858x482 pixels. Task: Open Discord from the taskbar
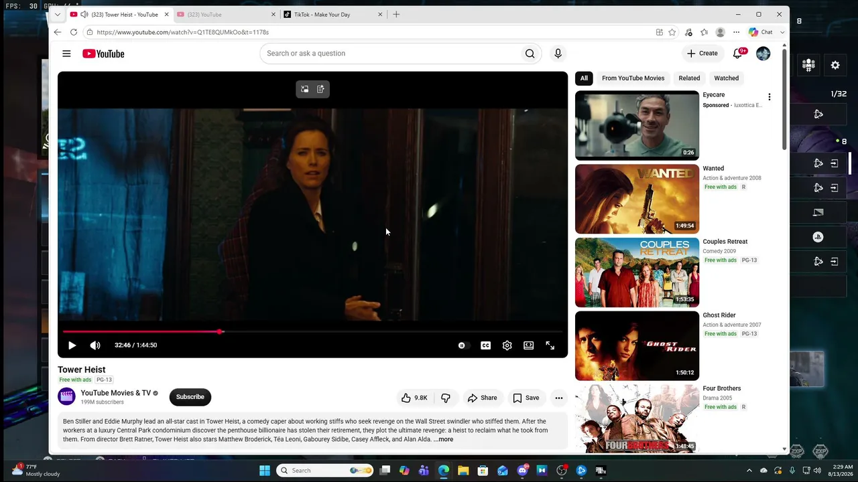522,471
